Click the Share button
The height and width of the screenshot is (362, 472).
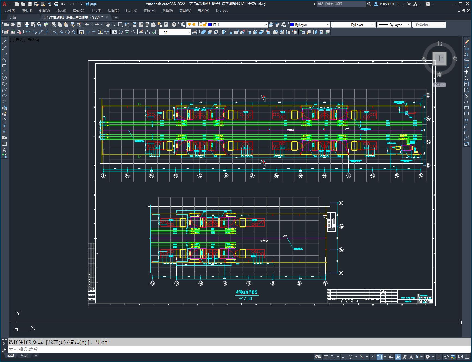tap(91, 4)
